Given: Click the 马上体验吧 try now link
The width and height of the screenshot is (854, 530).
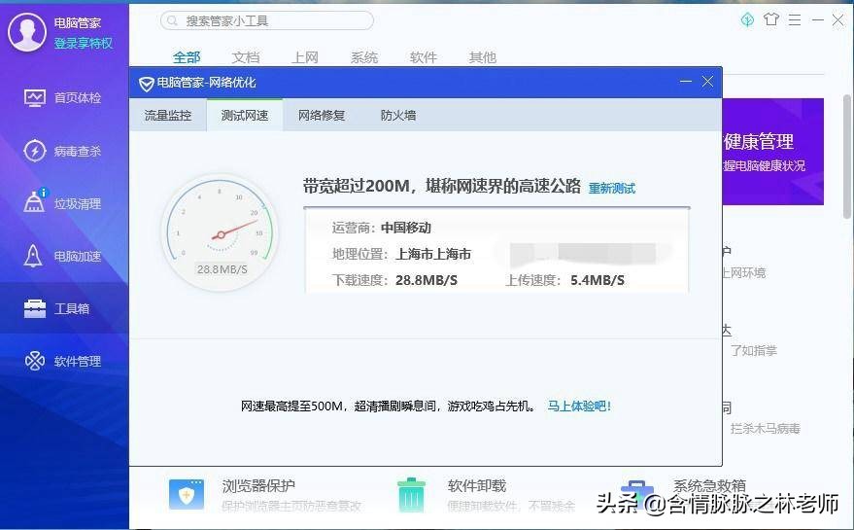Looking at the screenshot, I should [579, 406].
